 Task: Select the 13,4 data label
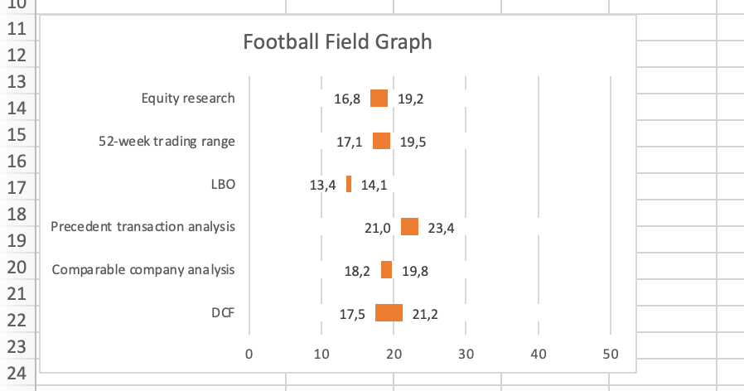(x=322, y=186)
